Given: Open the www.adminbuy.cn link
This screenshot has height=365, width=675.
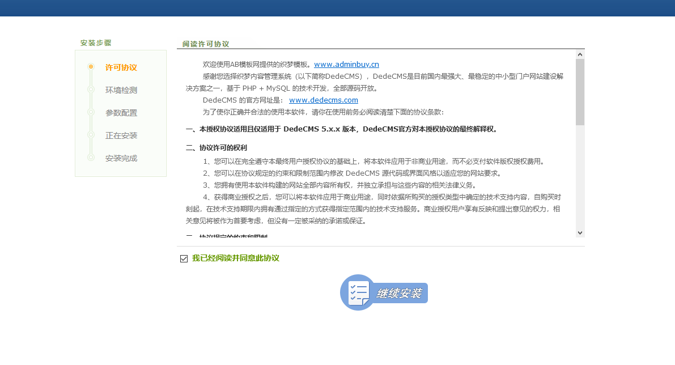Looking at the screenshot, I should tap(346, 64).
